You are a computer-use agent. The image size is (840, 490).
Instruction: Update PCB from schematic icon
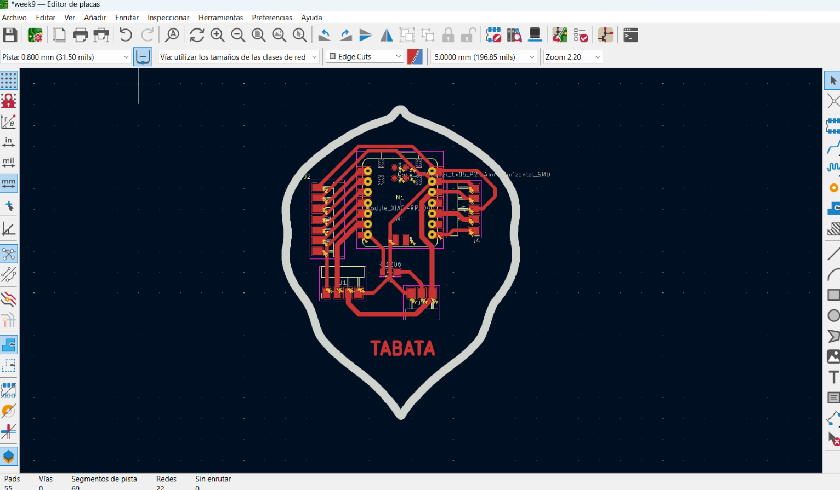click(560, 36)
